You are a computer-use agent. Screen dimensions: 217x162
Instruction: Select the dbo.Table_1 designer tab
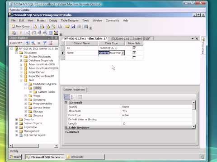point(85,39)
